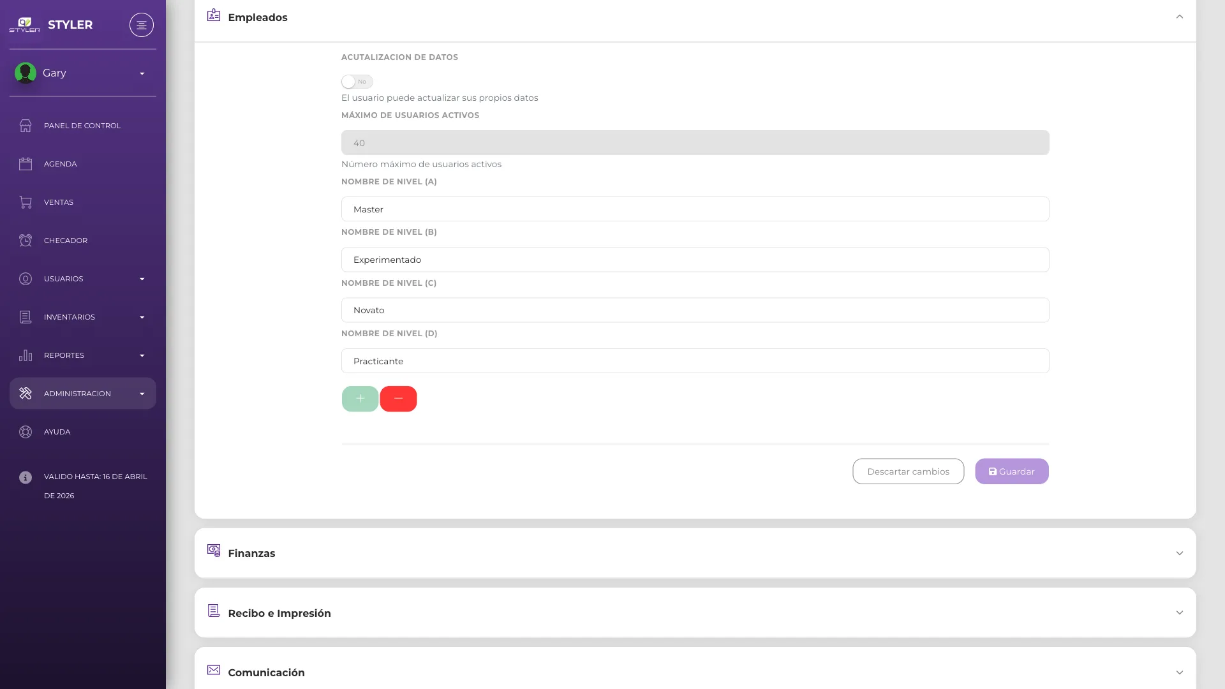Click the Recibo e Impresión section title
Screen dimensions: 1225x689
(279, 613)
